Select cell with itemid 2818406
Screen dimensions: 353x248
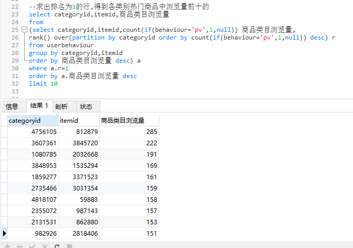tap(79, 234)
